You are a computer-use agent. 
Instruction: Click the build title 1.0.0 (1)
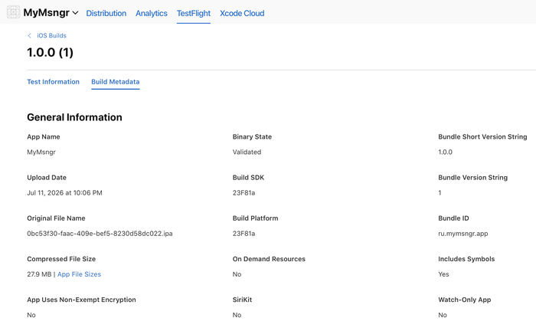pyautogui.click(x=51, y=52)
